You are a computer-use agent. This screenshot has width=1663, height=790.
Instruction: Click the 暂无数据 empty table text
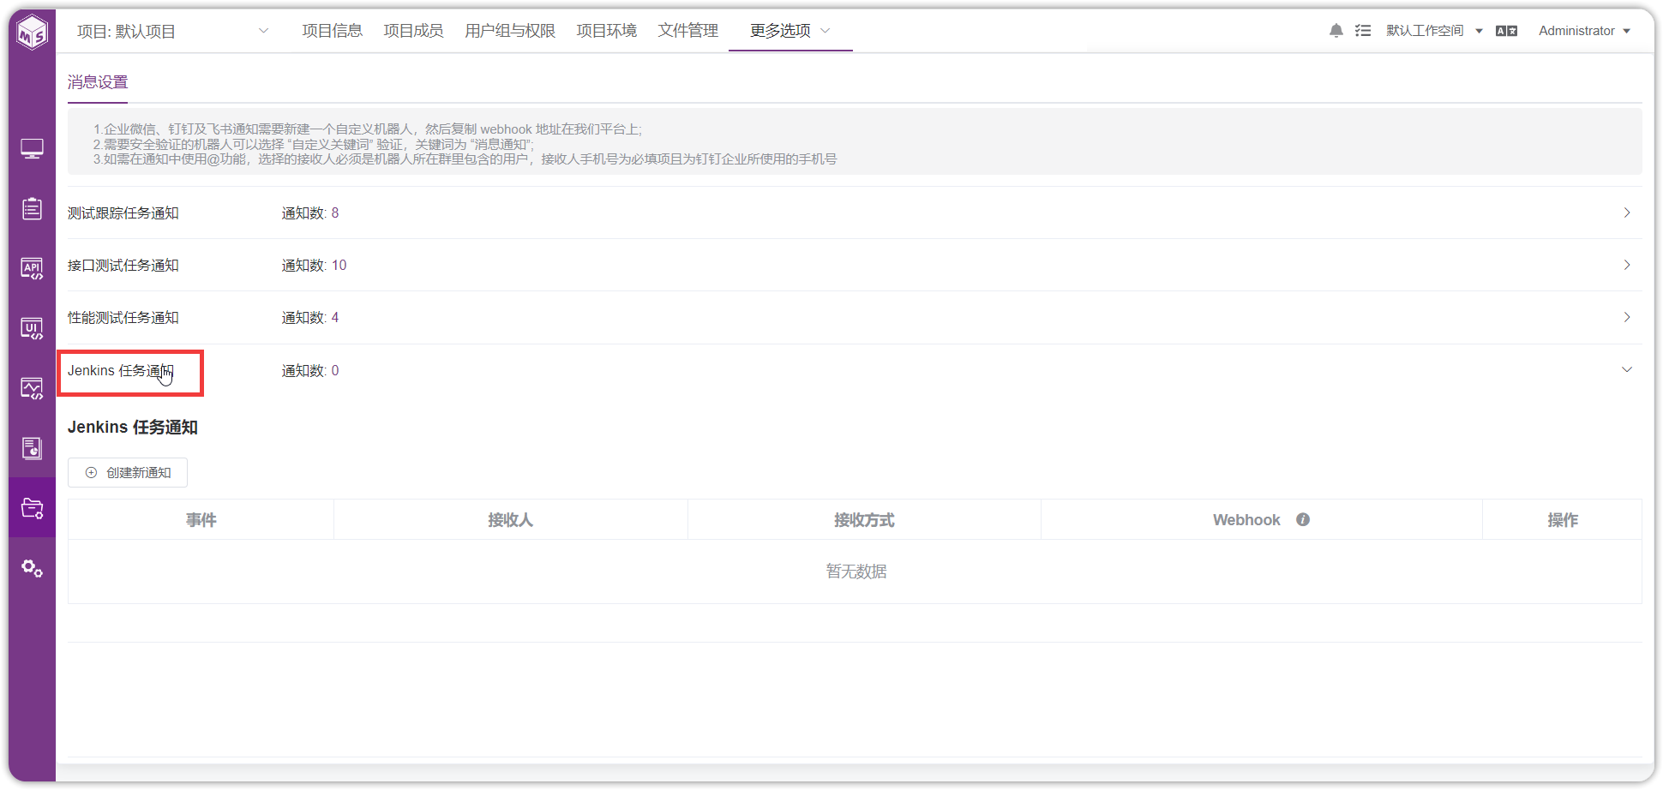click(x=856, y=572)
